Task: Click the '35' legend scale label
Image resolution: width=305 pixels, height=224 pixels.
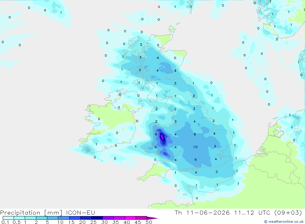Action: 116,222
